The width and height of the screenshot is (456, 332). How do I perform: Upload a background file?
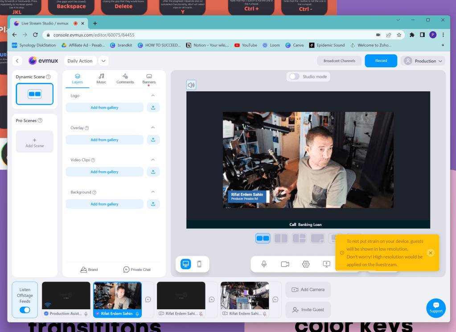[153, 204]
